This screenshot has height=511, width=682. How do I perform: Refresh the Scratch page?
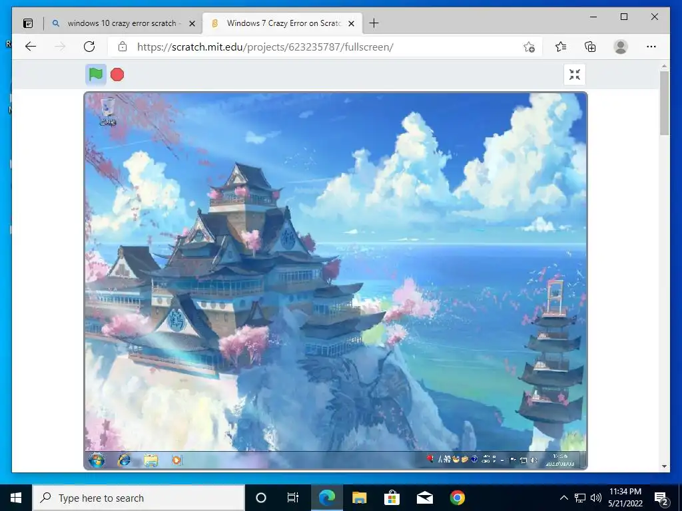pyautogui.click(x=89, y=47)
